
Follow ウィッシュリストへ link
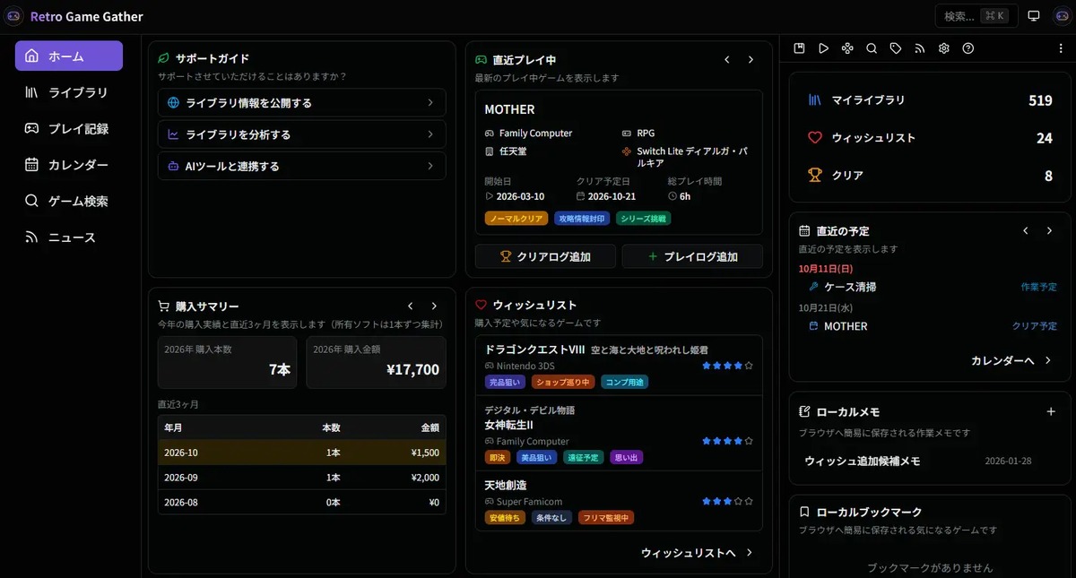[698, 553]
